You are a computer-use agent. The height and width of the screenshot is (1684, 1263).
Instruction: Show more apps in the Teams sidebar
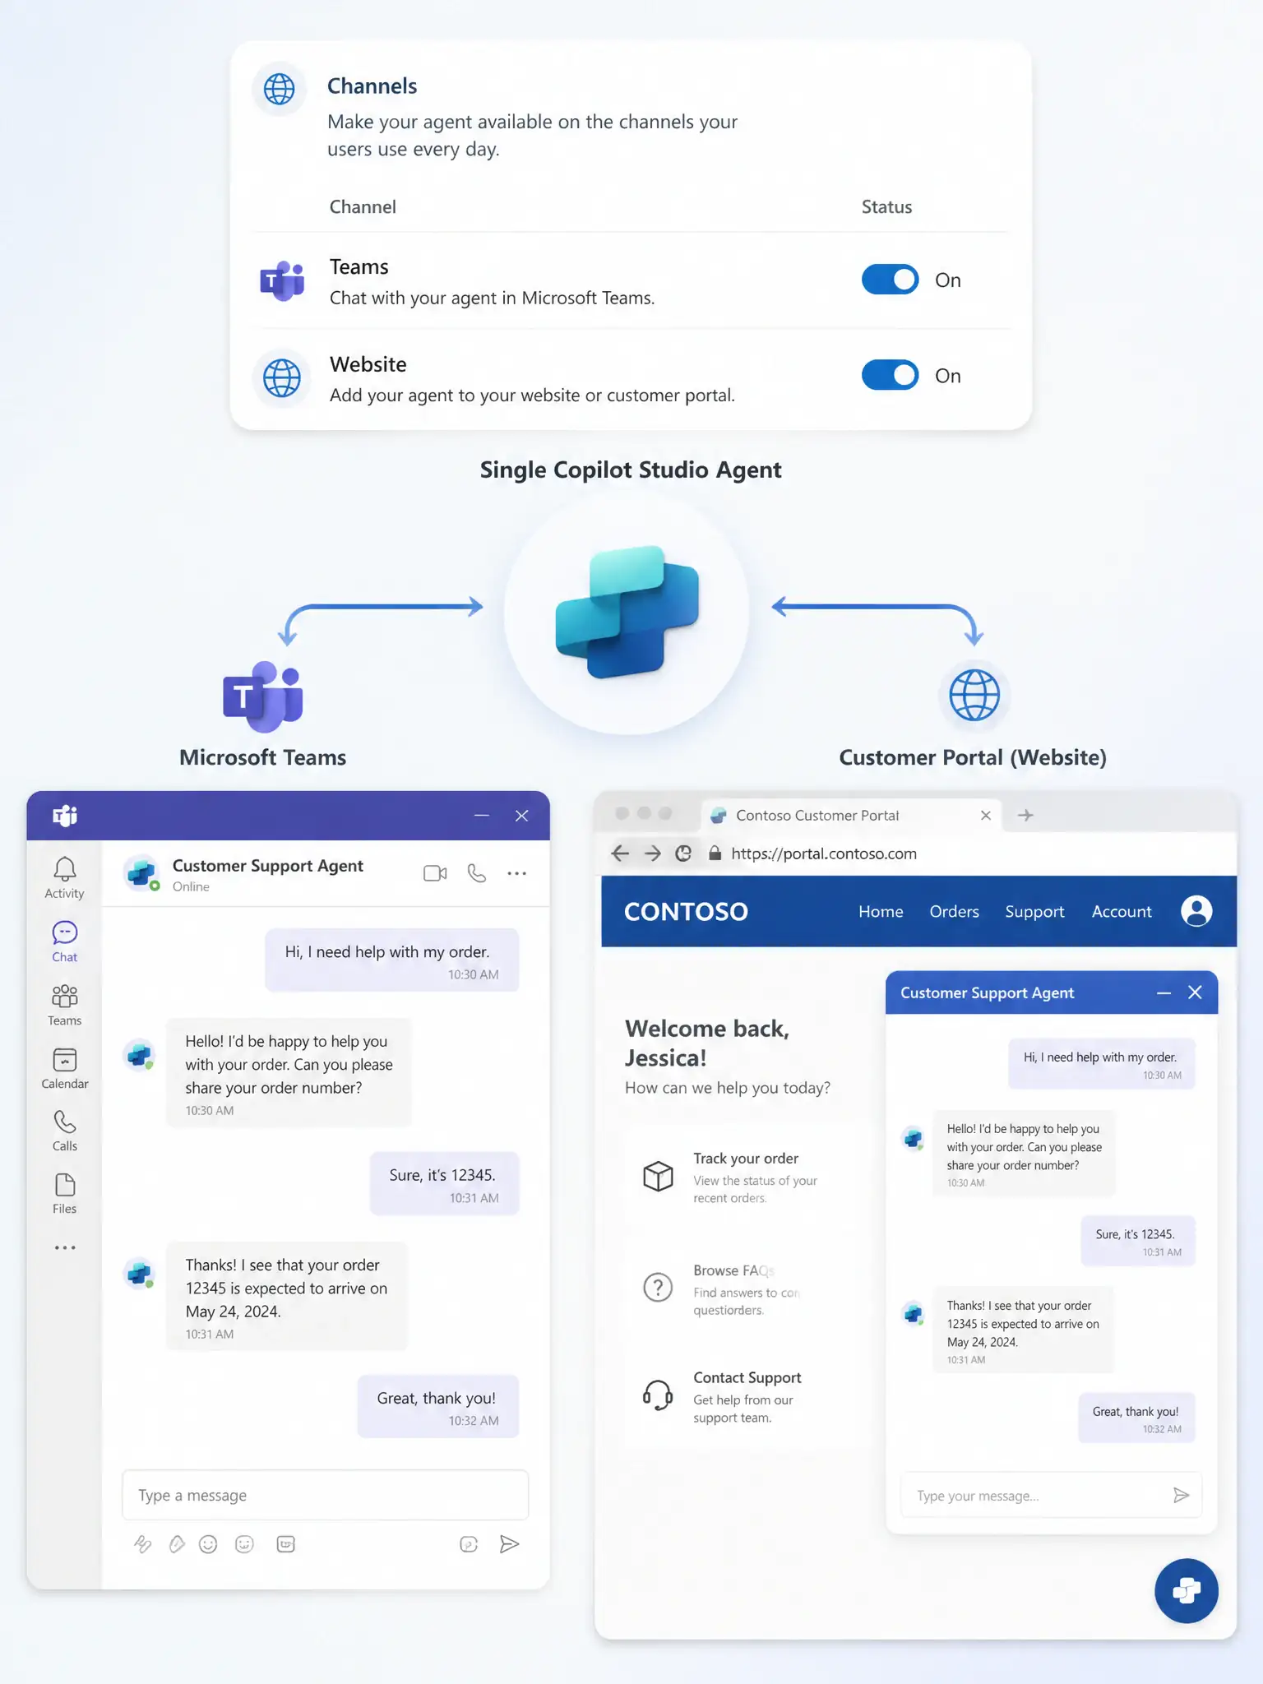pyautogui.click(x=65, y=1247)
